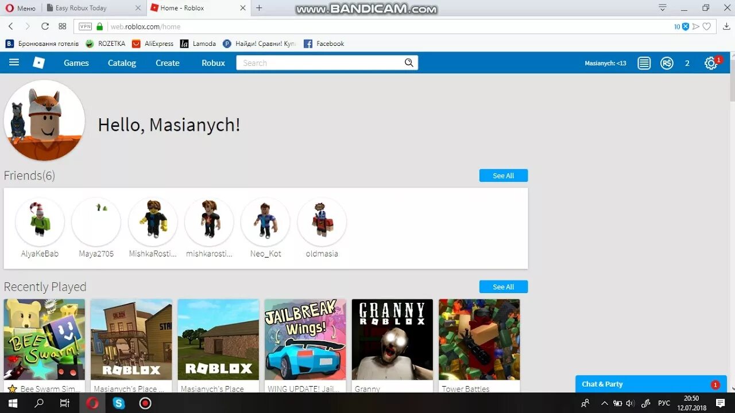
Task: Reload the page with refresh icon
Action: coord(45,26)
